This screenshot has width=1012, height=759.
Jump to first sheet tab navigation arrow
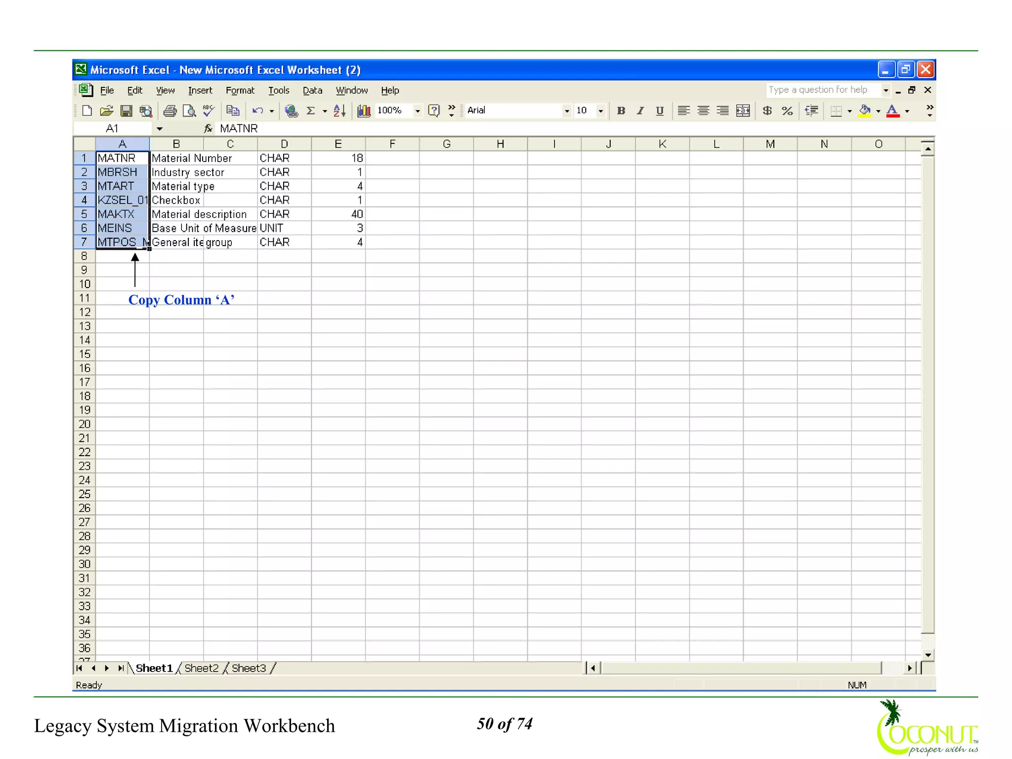[79, 668]
